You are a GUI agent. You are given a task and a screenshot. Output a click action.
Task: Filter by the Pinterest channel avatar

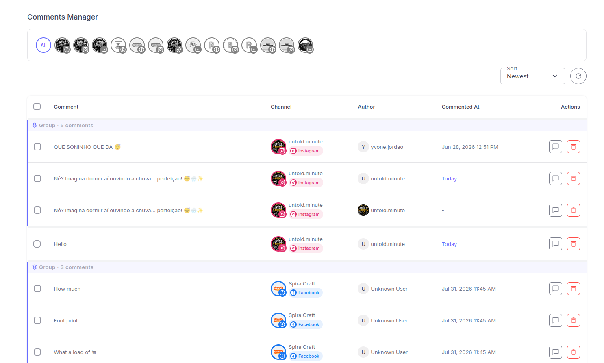point(118,45)
